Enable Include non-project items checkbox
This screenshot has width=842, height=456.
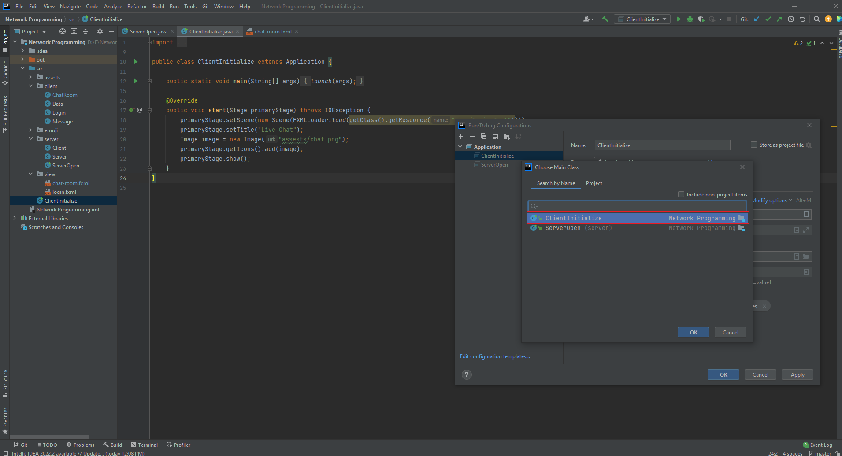pos(681,194)
